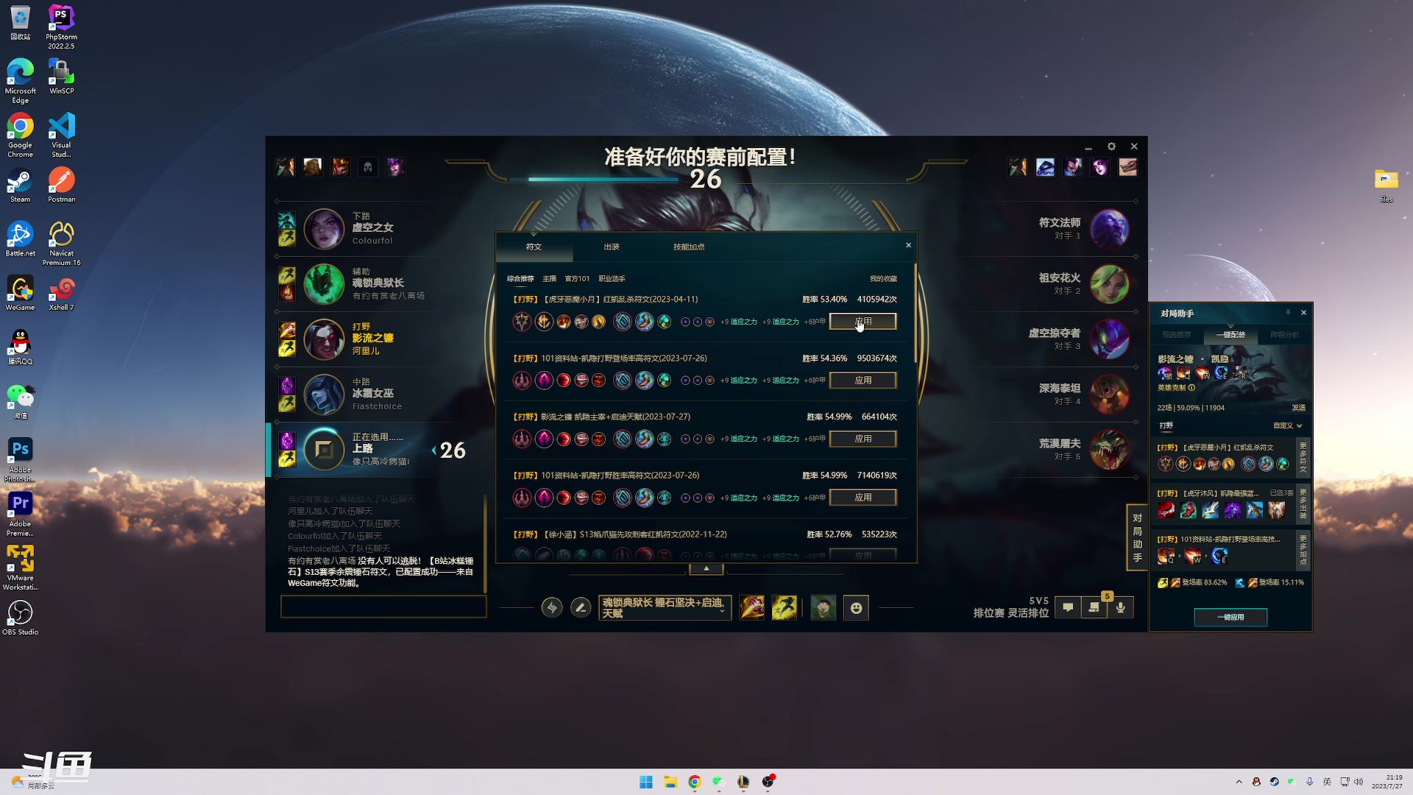Select 综合推荐 filter
The height and width of the screenshot is (795, 1413).
[520, 279]
